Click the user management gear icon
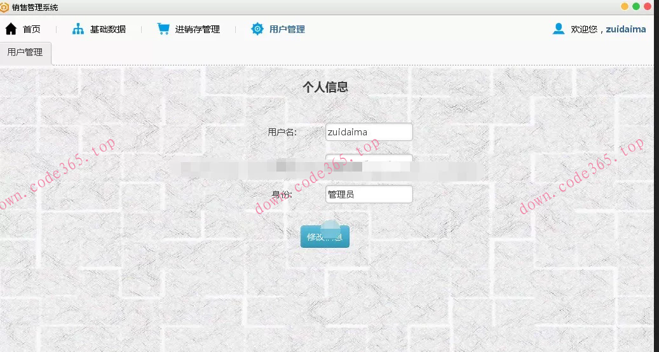Screen dimensions: 659x352 257,29
